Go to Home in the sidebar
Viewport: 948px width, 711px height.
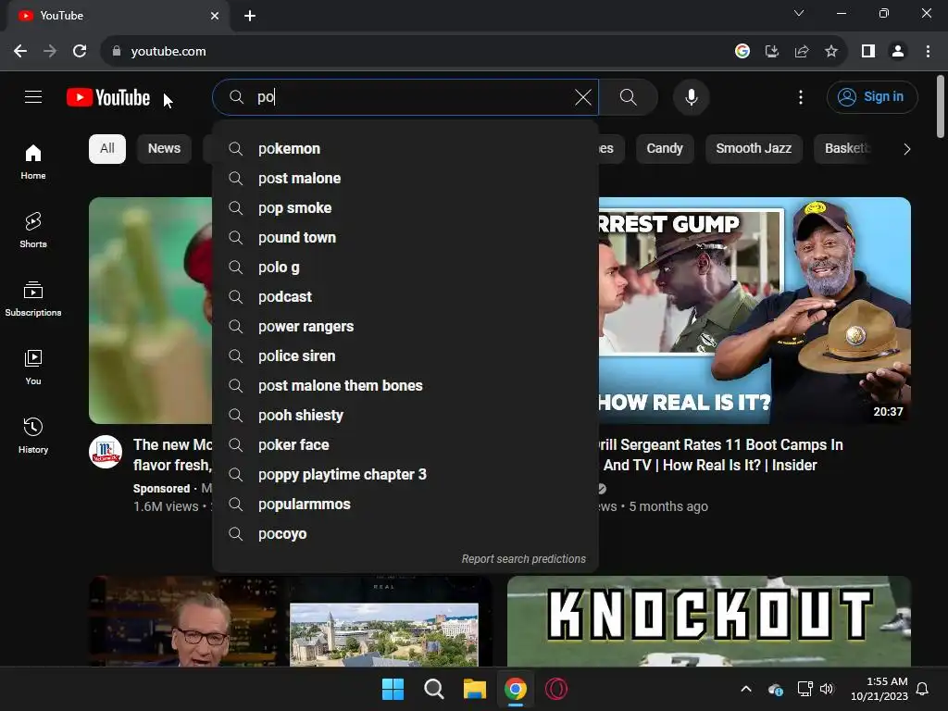coord(33,162)
